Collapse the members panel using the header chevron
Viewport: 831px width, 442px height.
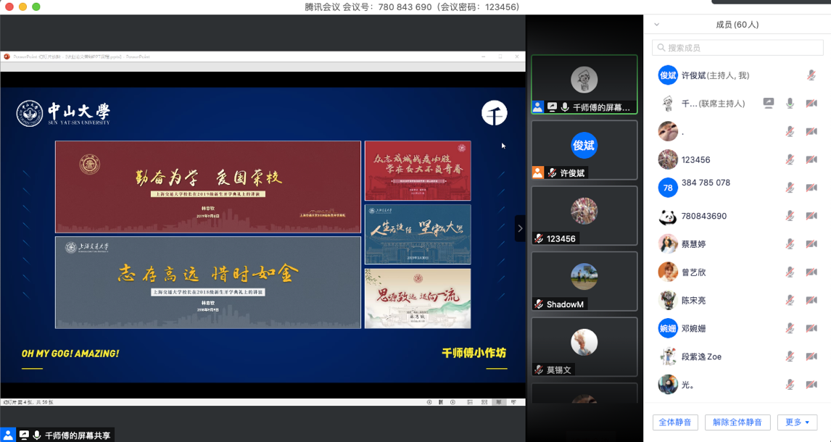point(657,25)
